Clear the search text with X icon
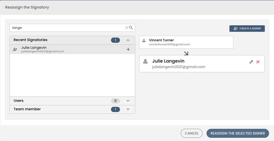This screenshot has width=274, height=141. point(127,28)
